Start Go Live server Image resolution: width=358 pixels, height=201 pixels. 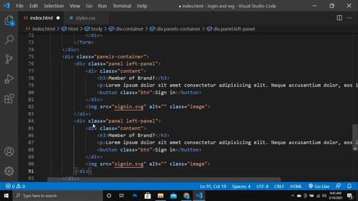[x=319, y=186]
